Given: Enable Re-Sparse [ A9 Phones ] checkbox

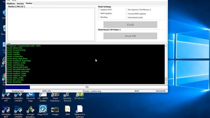Looking at the screenshot, I should pos(127,10).
